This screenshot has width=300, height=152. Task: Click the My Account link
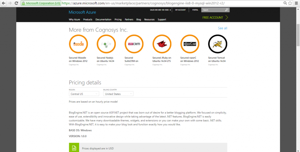180,10
